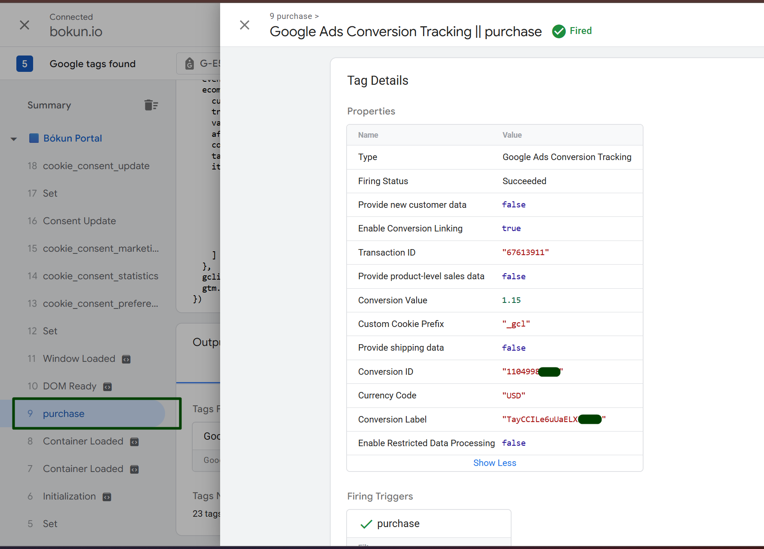Screen dimensions: 764x549
Task: Click the Window Loaded code icon
Action: [126, 359]
